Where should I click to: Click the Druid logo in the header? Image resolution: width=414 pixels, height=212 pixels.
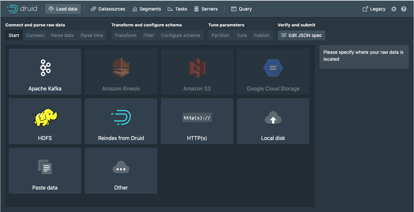[x=22, y=9]
